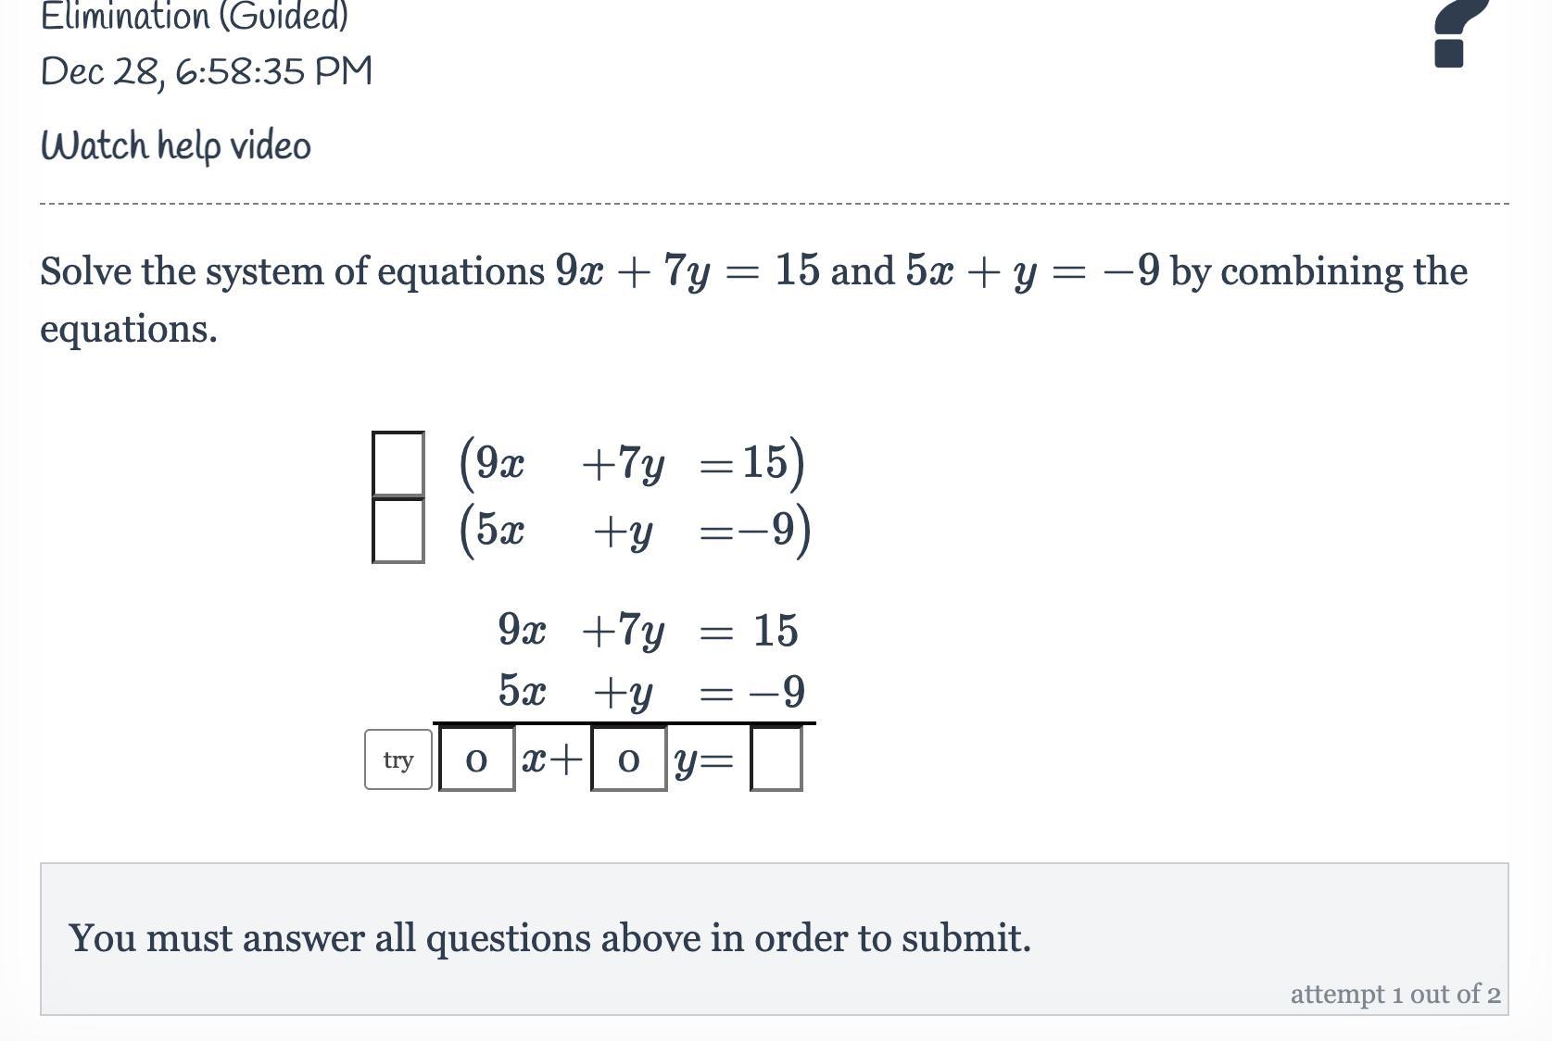
Task: Select multiplier box beside 5x + y = −9
Action: coord(398,530)
